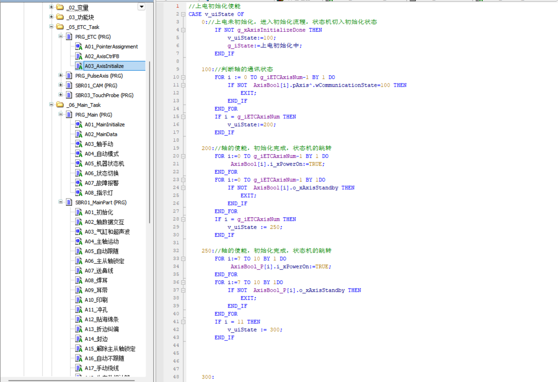
Task: Select A07_送鼻线 in the tree
Action: 99,271
